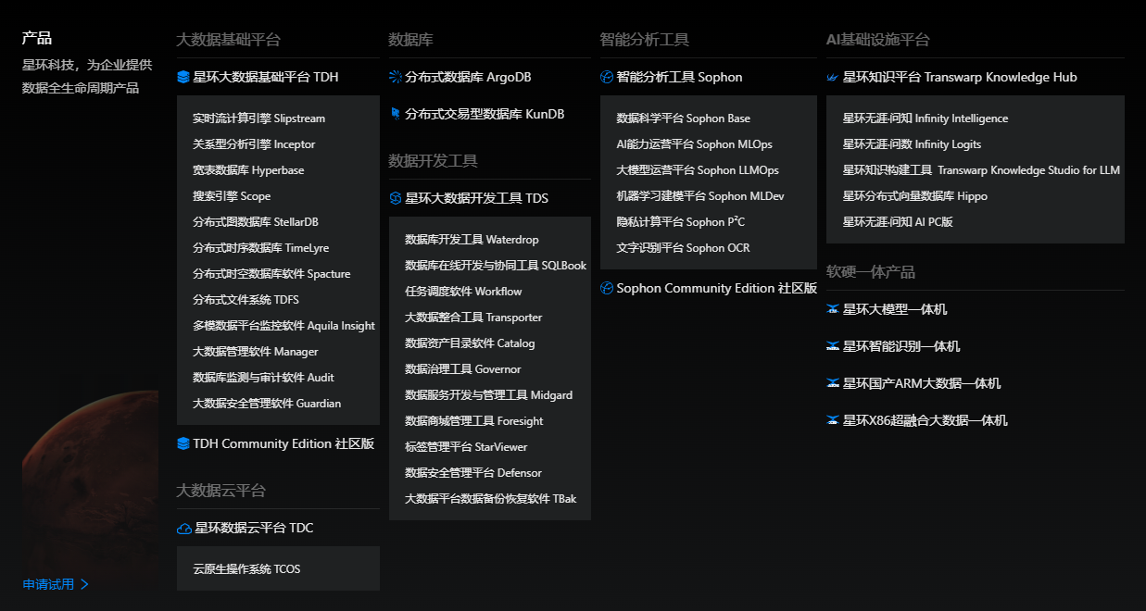Select 智能分析工具 category heading
Screen dimensions: 1146x611
pos(644,40)
